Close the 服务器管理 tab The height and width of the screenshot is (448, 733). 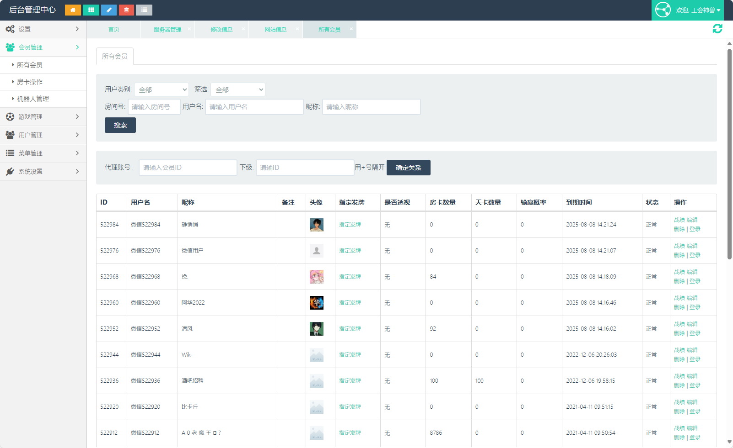point(189,29)
